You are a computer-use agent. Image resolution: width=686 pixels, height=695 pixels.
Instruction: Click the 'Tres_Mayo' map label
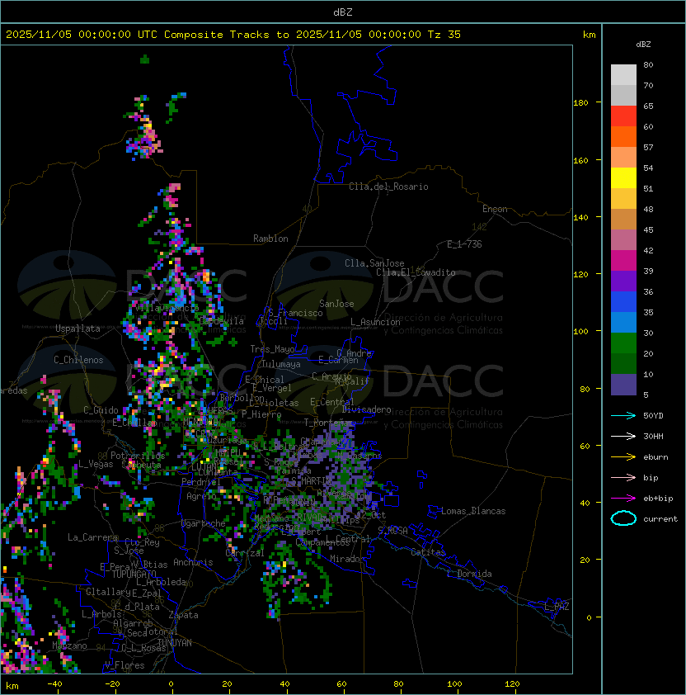272,349
